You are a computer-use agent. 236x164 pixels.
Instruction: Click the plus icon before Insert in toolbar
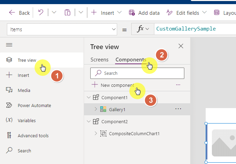click(x=94, y=12)
